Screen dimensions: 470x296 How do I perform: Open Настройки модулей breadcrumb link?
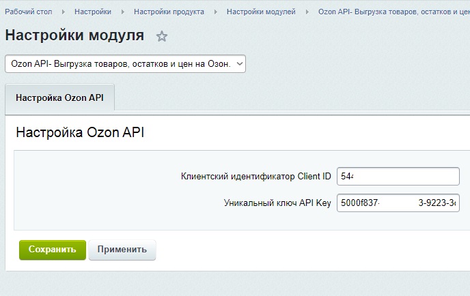pyautogui.click(x=261, y=12)
